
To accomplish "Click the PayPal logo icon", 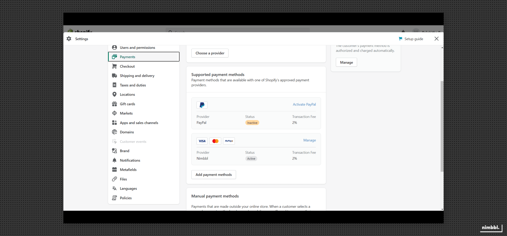I will coord(202,105).
